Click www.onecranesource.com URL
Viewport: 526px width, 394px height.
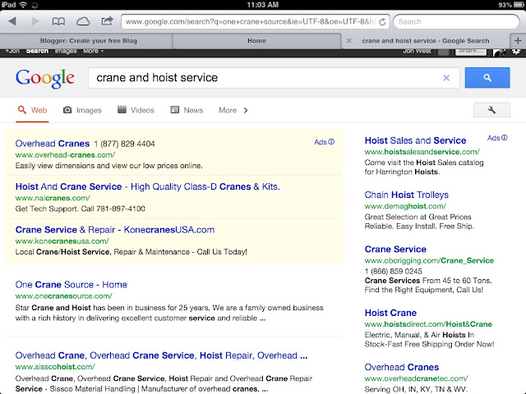click(64, 296)
